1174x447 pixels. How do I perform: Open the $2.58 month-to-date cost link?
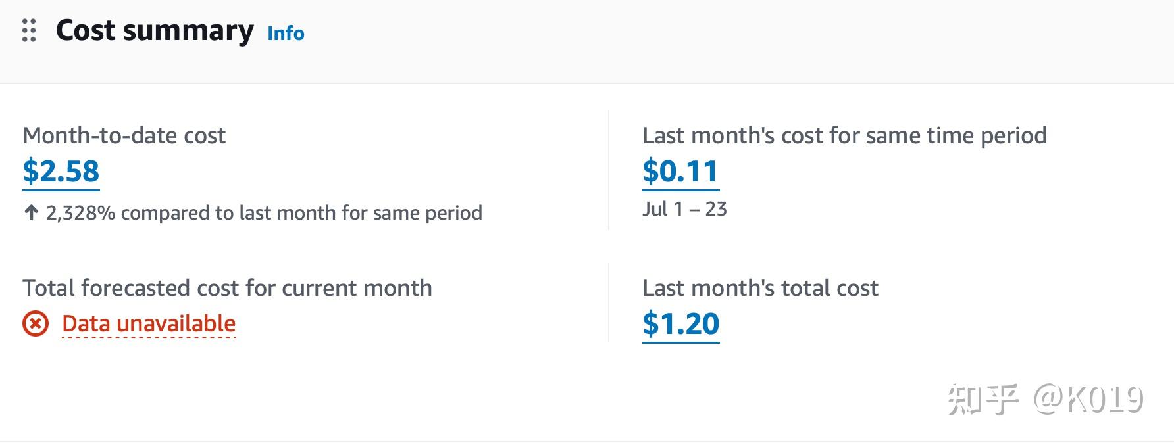[61, 172]
